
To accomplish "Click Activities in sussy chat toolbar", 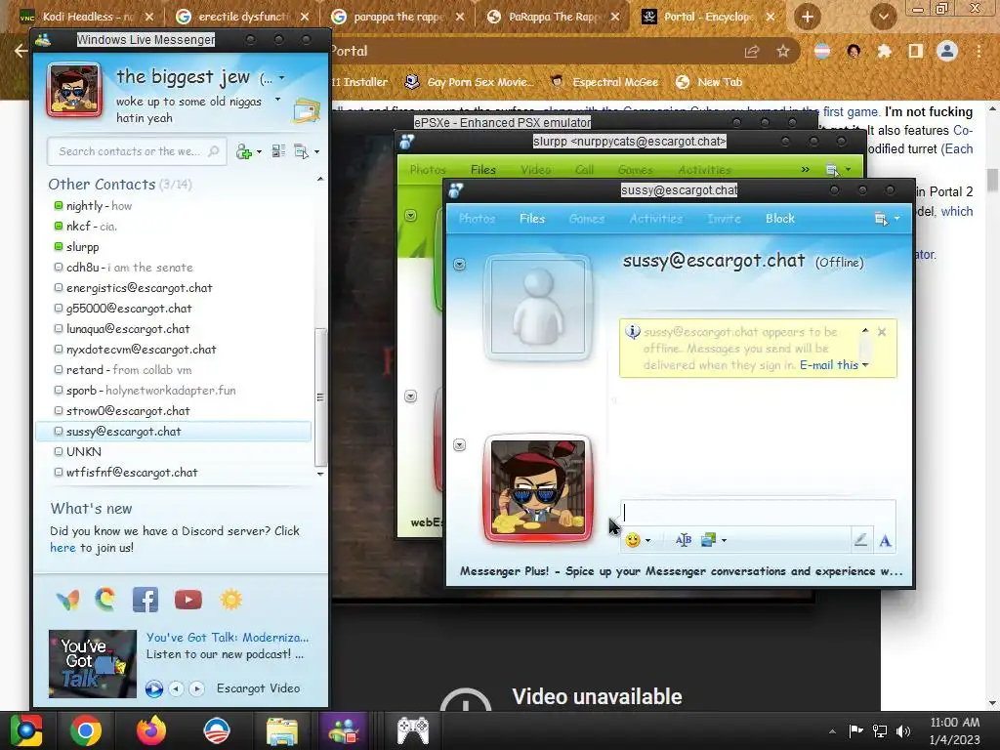I will point(655,219).
